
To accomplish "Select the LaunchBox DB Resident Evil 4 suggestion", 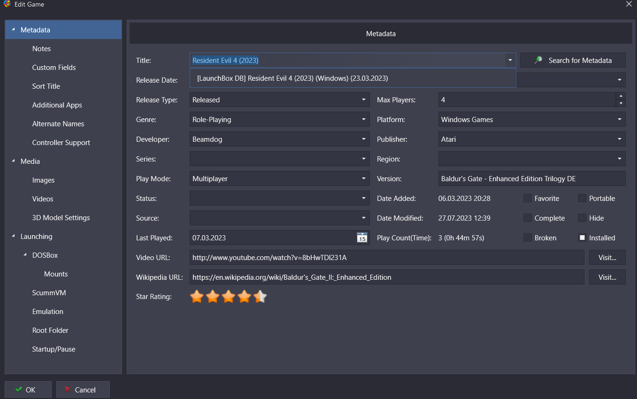I will click(353, 78).
